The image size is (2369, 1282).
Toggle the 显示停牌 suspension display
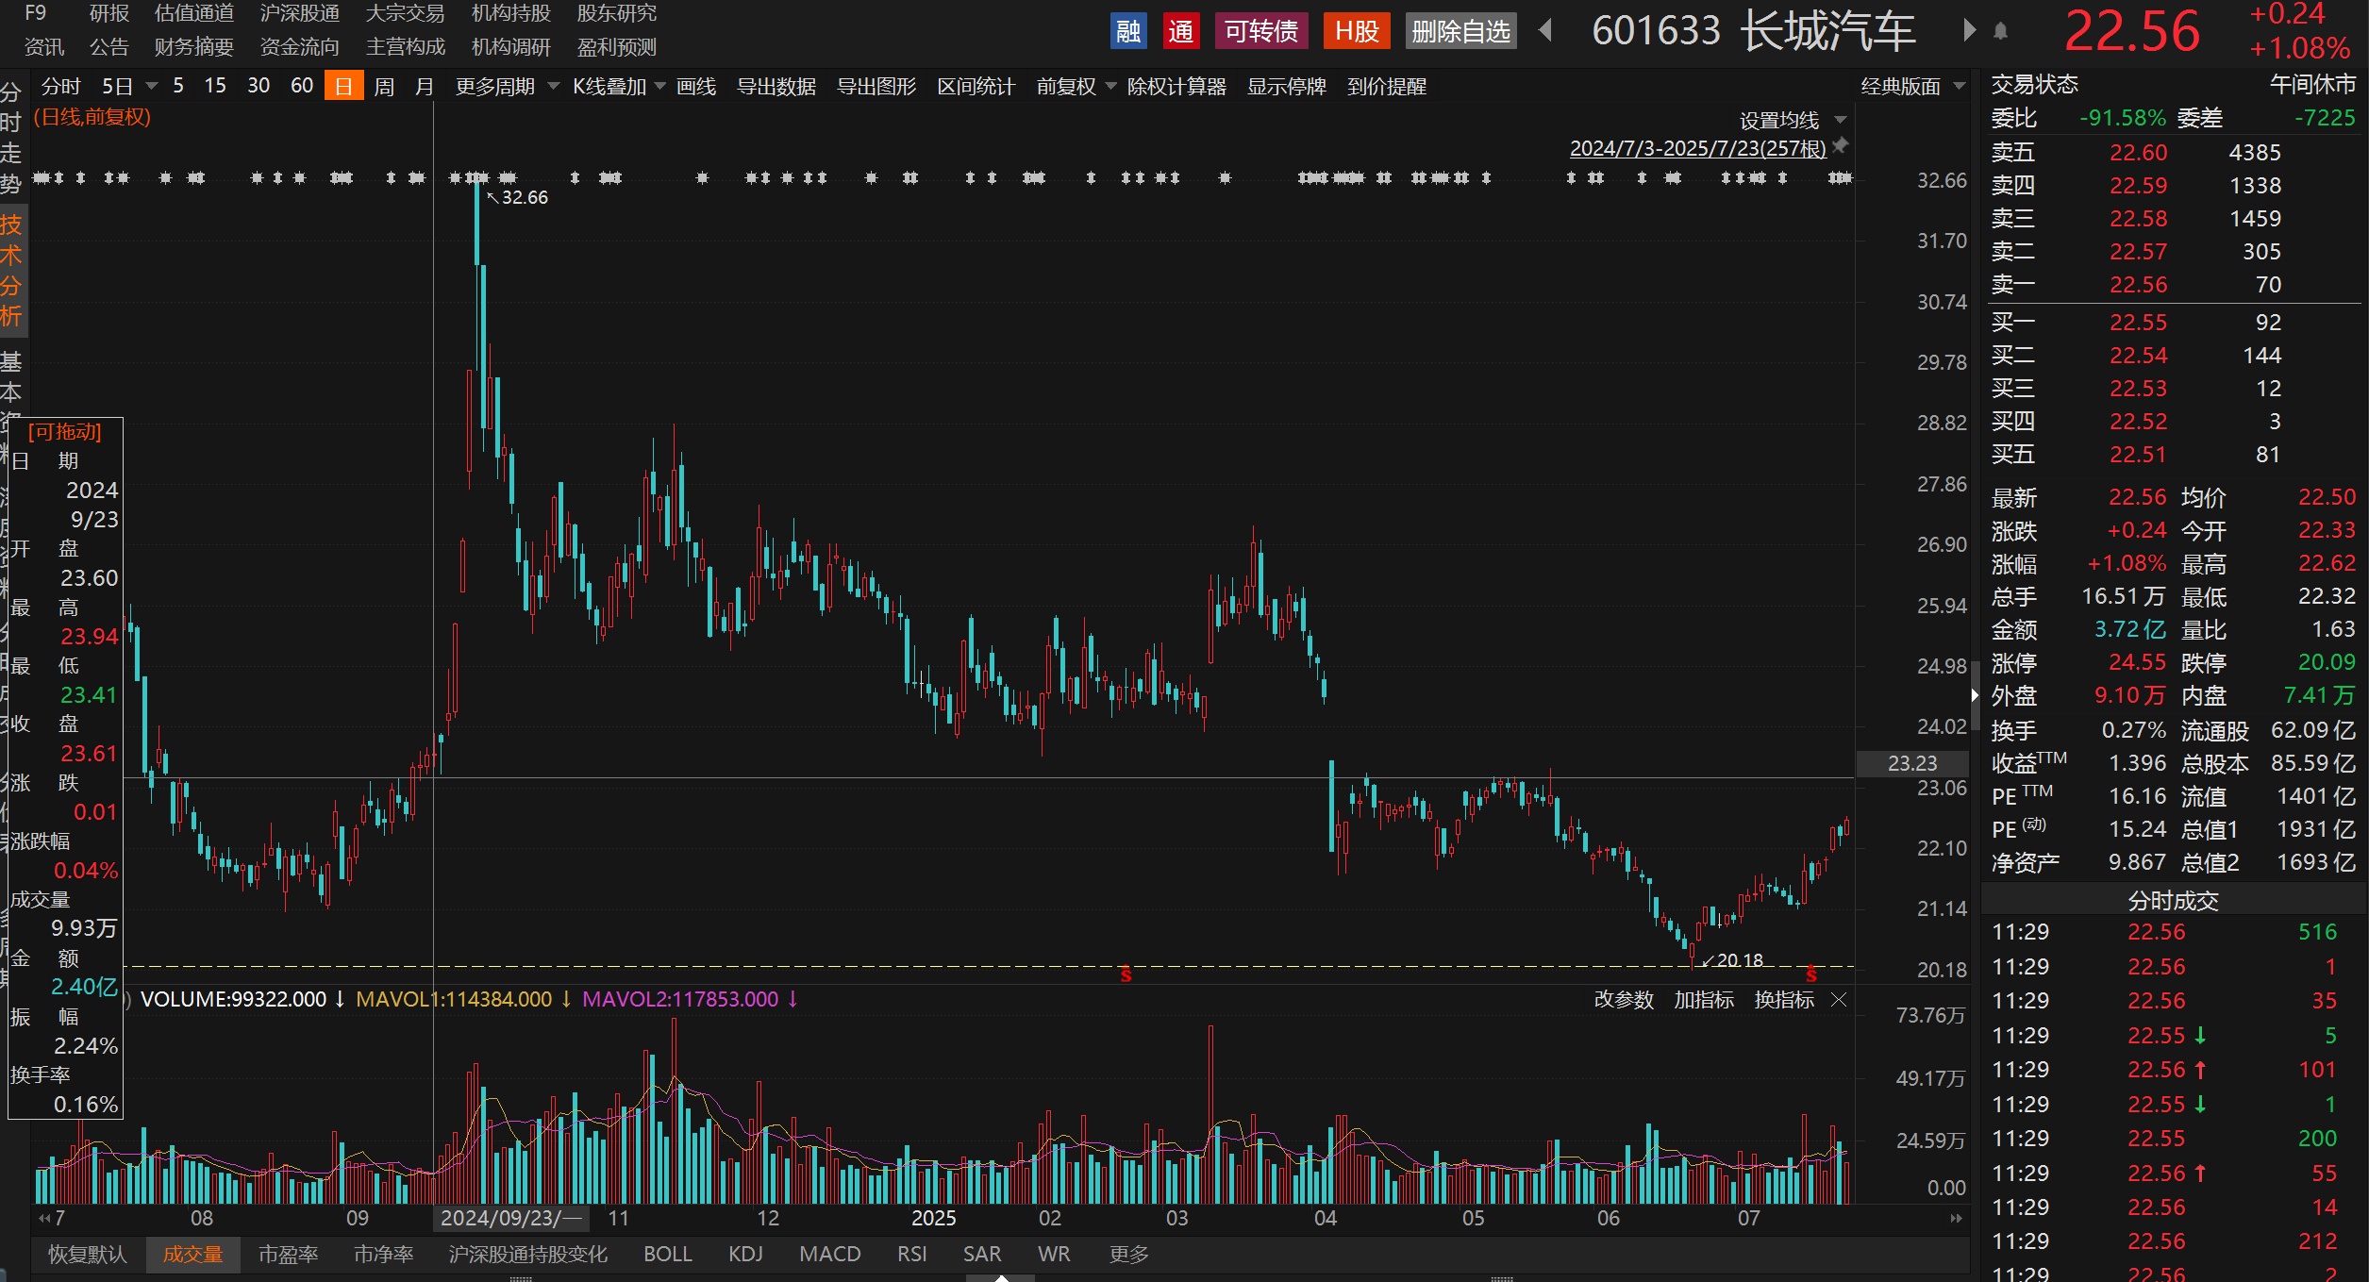(1287, 86)
